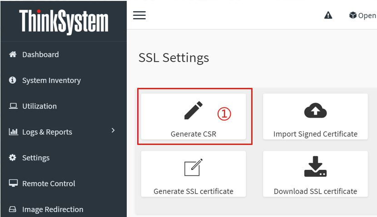Open Download SSL certificate tile
The width and height of the screenshot is (377, 217).
(x=315, y=174)
